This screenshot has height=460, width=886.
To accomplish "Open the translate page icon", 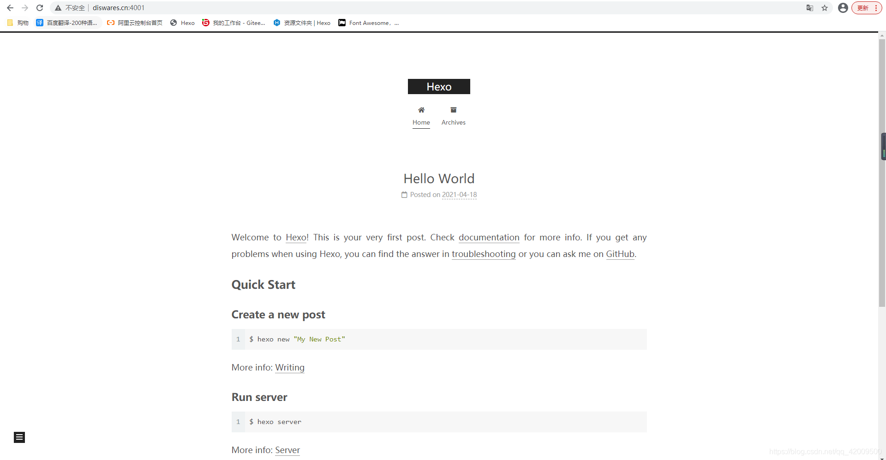I will point(809,8).
